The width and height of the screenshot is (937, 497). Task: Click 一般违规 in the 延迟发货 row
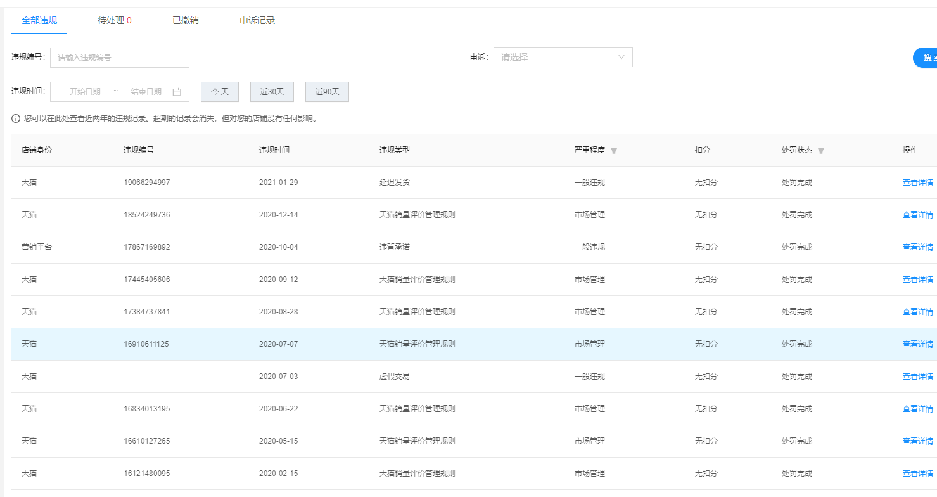590,183
